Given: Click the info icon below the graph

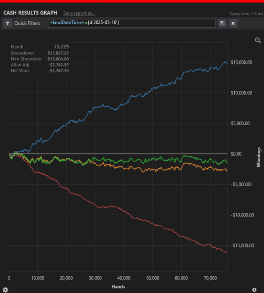Looking at the screenshot, I should coord(254,289).
